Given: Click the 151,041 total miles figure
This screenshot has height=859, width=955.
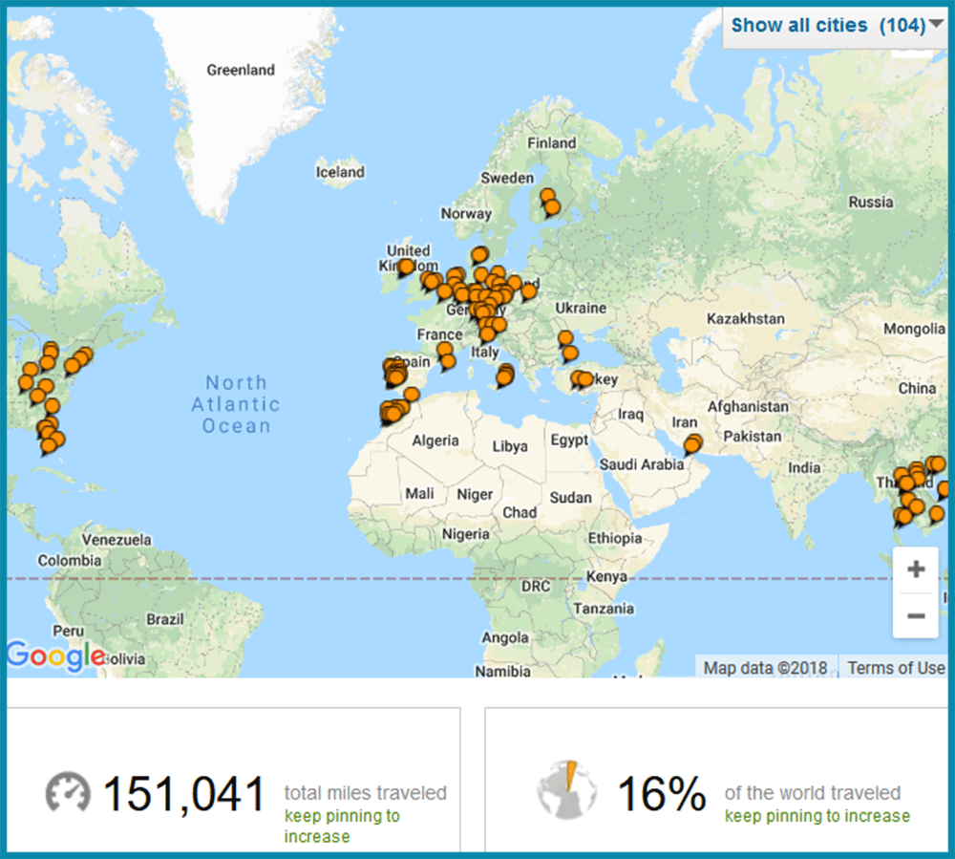Looking at the screenshot, I should [184, 794].
